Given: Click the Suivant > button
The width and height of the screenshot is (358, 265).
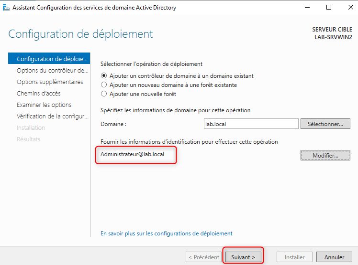Looking at the screenshot, I should coord(243,257).
